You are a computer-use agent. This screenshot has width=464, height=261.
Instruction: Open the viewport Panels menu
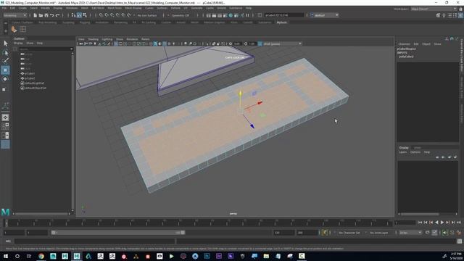(x=145, y=39)
